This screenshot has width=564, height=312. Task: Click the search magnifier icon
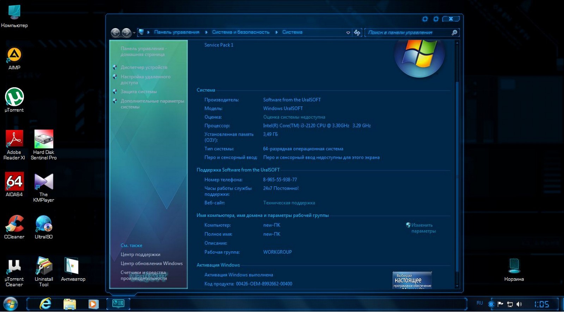pyautogui.click(x=454, y=32)
